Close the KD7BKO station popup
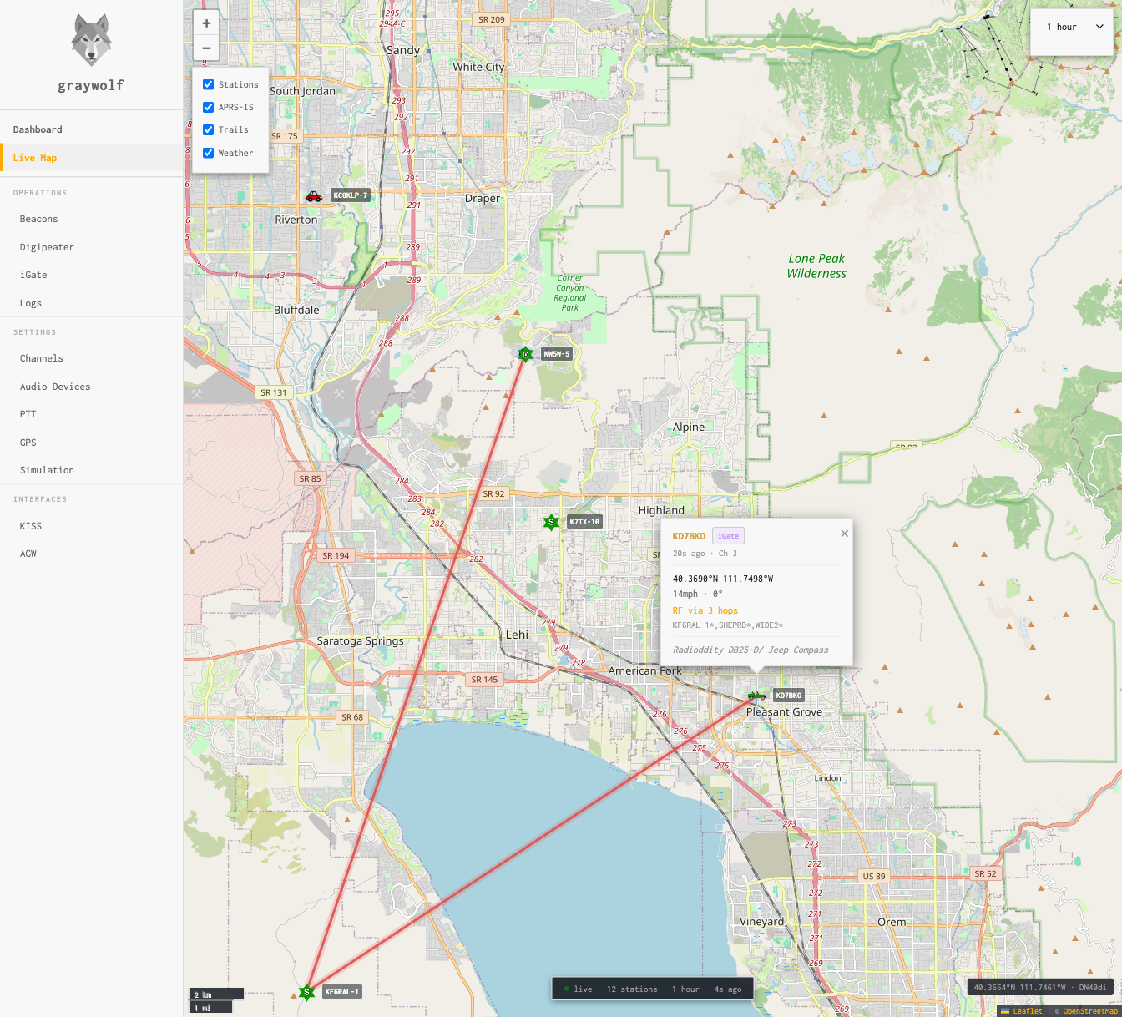1122x1017 pixels. pyautogui.click(x=844, y=533)
